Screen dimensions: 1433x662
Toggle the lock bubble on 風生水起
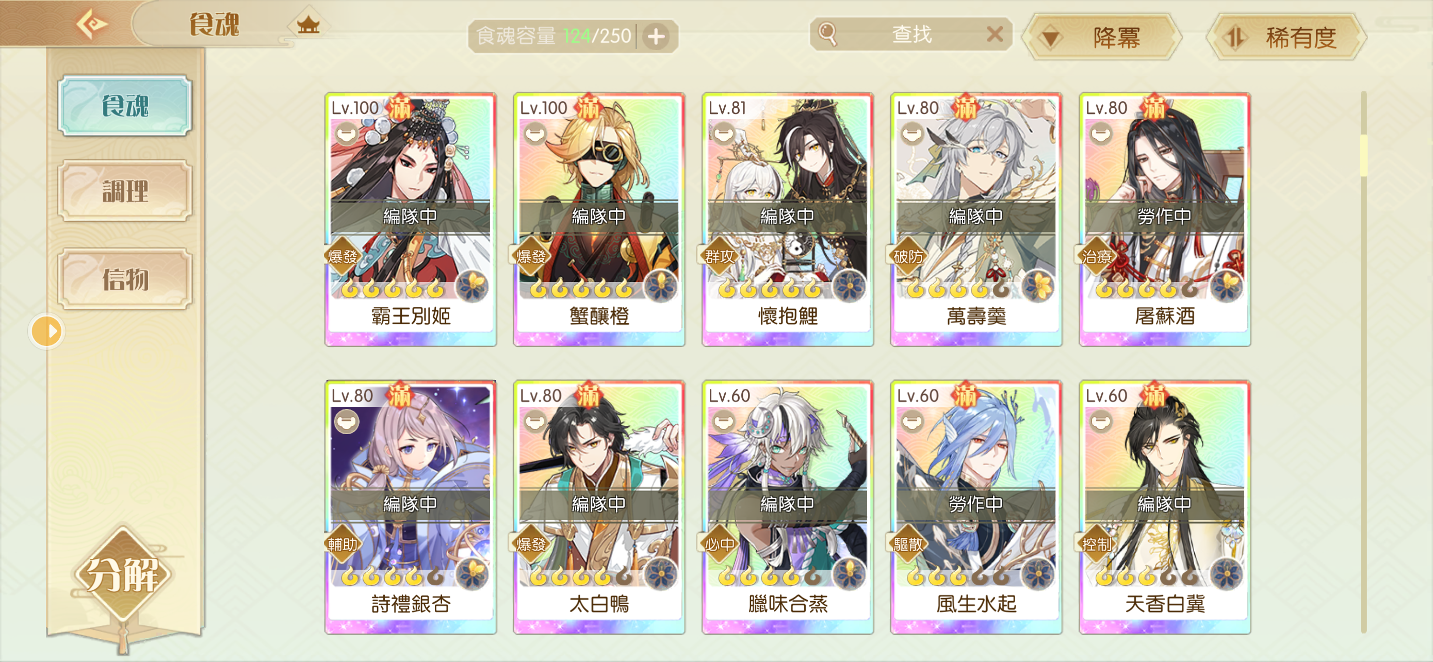coord(913,422)
